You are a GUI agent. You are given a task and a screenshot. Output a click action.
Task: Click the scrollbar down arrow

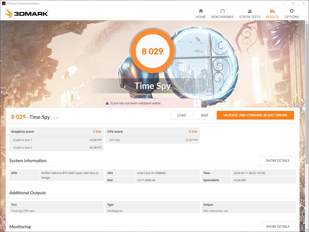pos(307,230)
